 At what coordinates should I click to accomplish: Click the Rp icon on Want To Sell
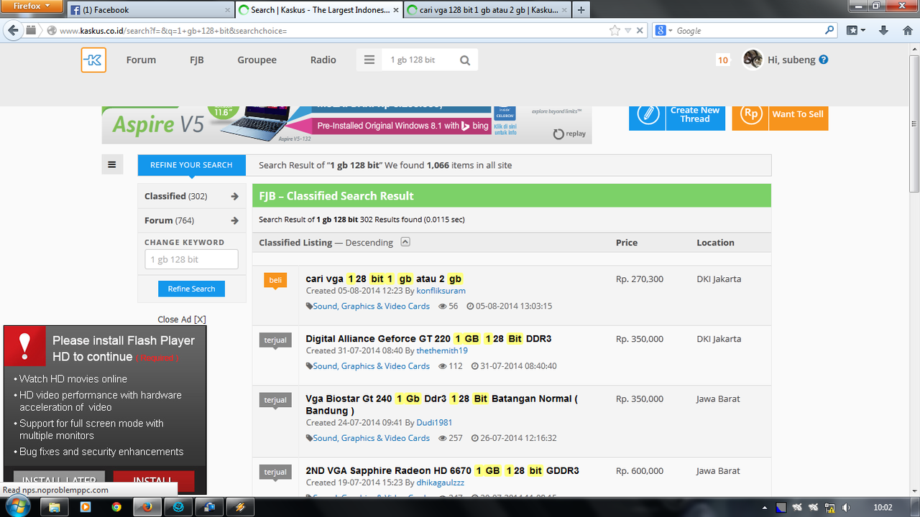pos(751,115)
